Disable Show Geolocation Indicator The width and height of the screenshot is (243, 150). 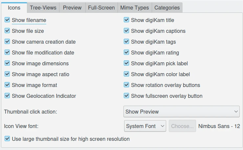coord(7,96)
